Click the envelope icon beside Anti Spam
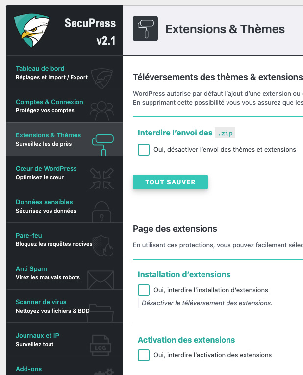 [101, 278]
